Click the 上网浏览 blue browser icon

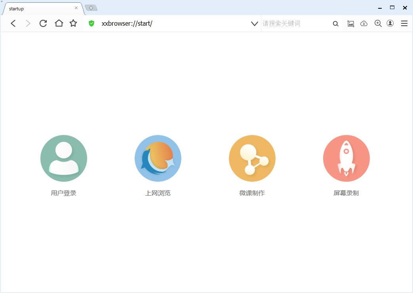(158, 158)
